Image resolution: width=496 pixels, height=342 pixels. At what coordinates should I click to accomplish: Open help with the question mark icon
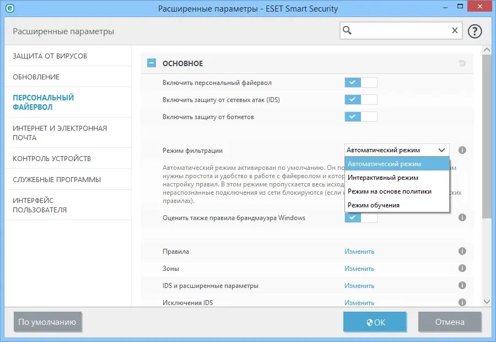475,31
